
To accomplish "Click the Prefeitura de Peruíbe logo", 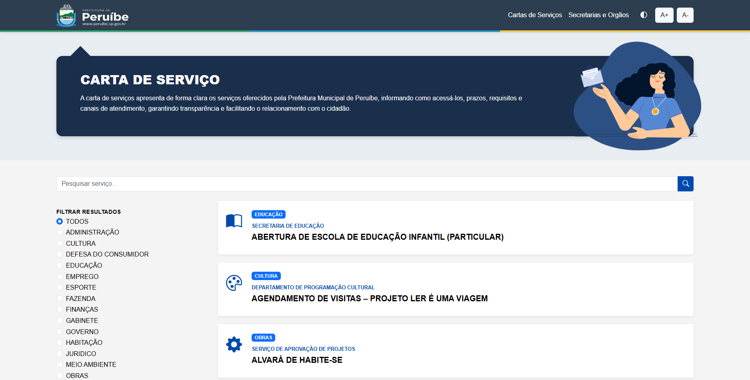I will click(92, 16).
